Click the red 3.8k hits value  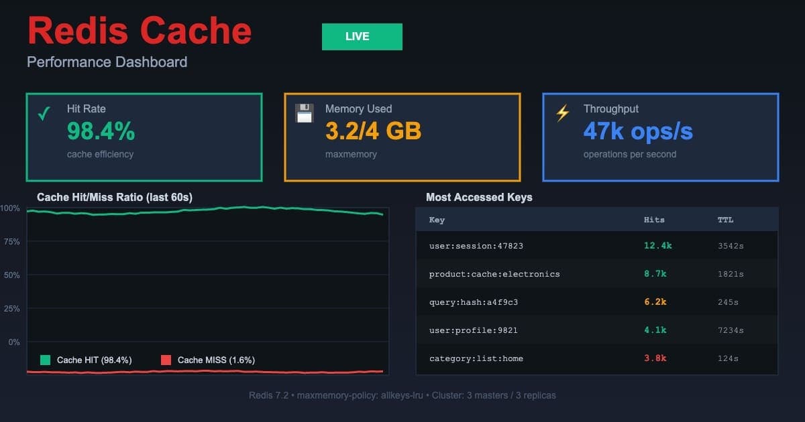click(x=655, y=358)
